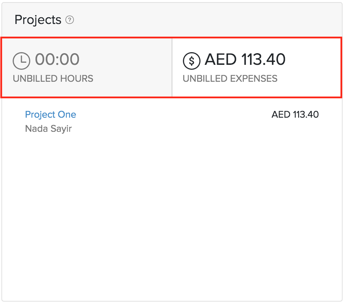This screenshot has height=303, width=344.
Task: Select the customer name Nada Sayir
Action: pos(49,129)
